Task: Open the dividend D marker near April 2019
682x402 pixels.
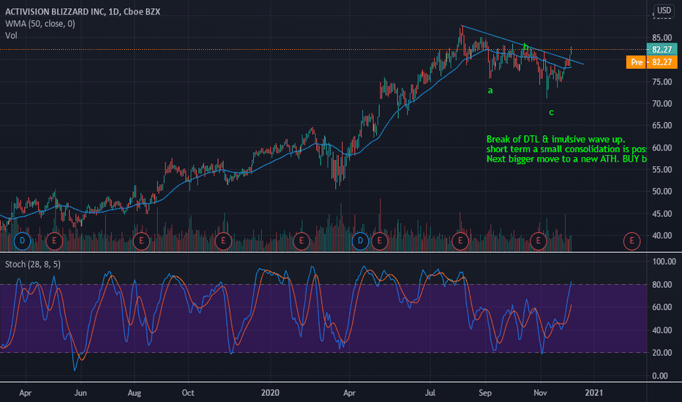Action: pyautogui.click(x=22, y=240)
